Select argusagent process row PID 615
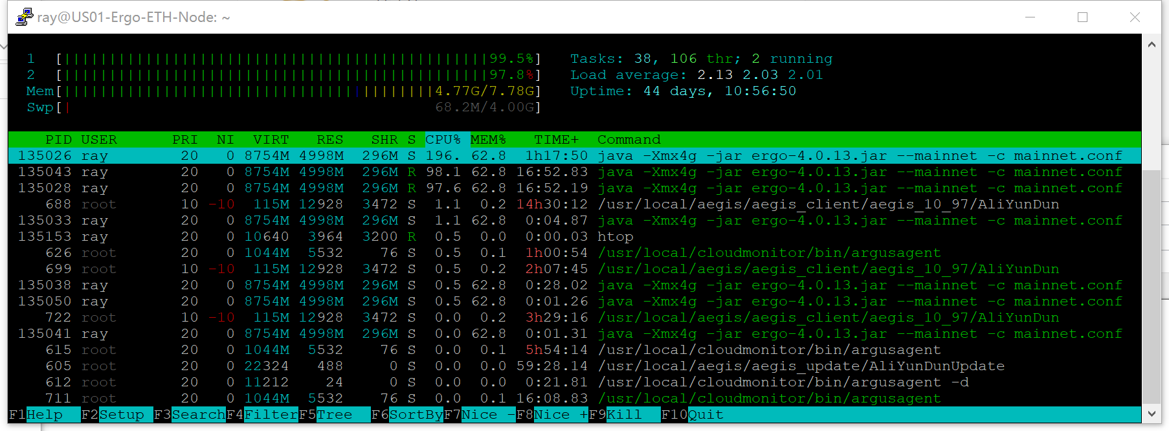 tap(575, 350)
